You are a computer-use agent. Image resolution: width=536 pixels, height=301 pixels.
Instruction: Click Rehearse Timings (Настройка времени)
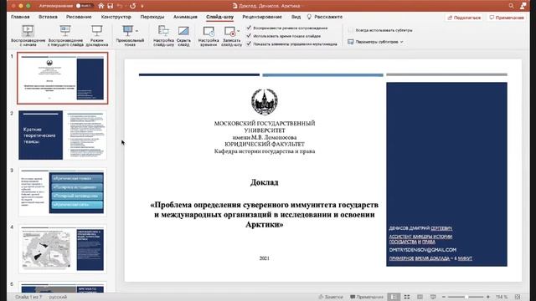(x=209, y=35)
